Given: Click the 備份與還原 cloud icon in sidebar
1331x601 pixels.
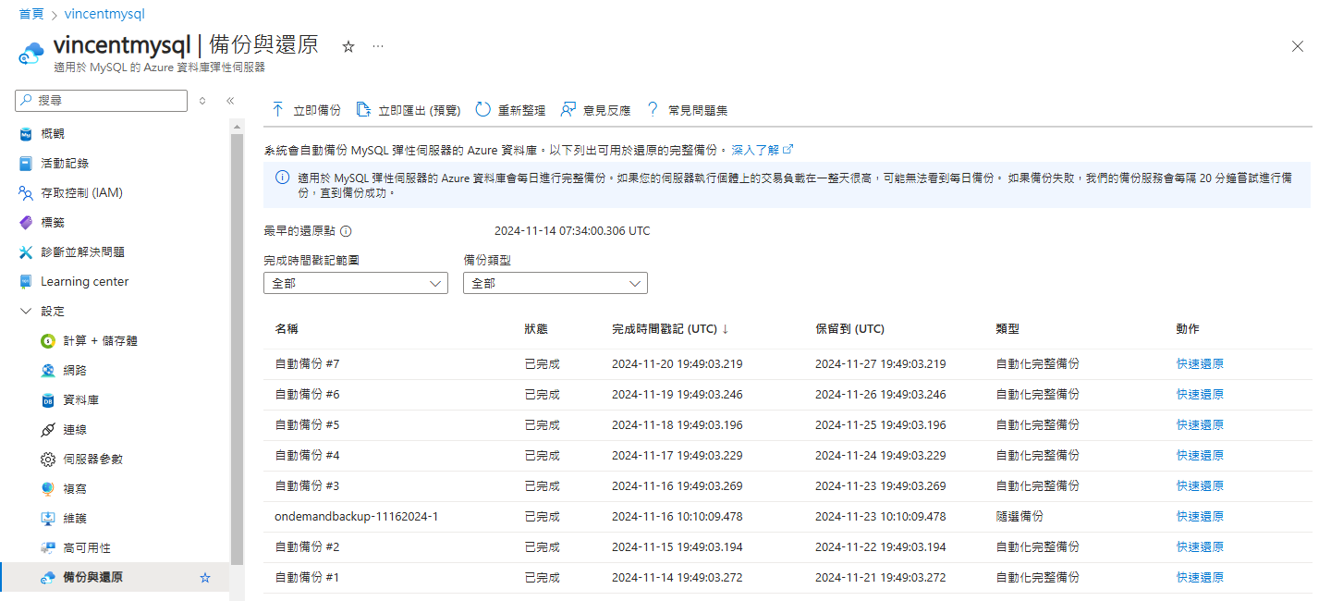Looking at the screenshot, I should click(48, 578).
